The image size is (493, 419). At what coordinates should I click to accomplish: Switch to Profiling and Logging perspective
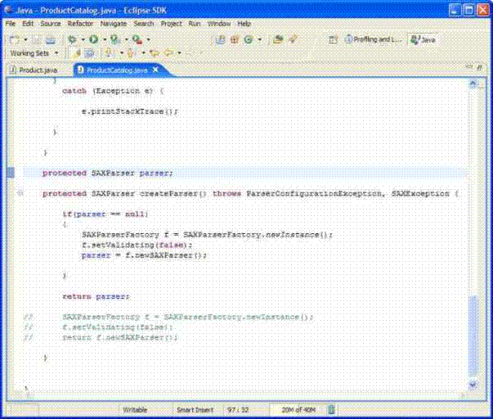pos(374,38)
